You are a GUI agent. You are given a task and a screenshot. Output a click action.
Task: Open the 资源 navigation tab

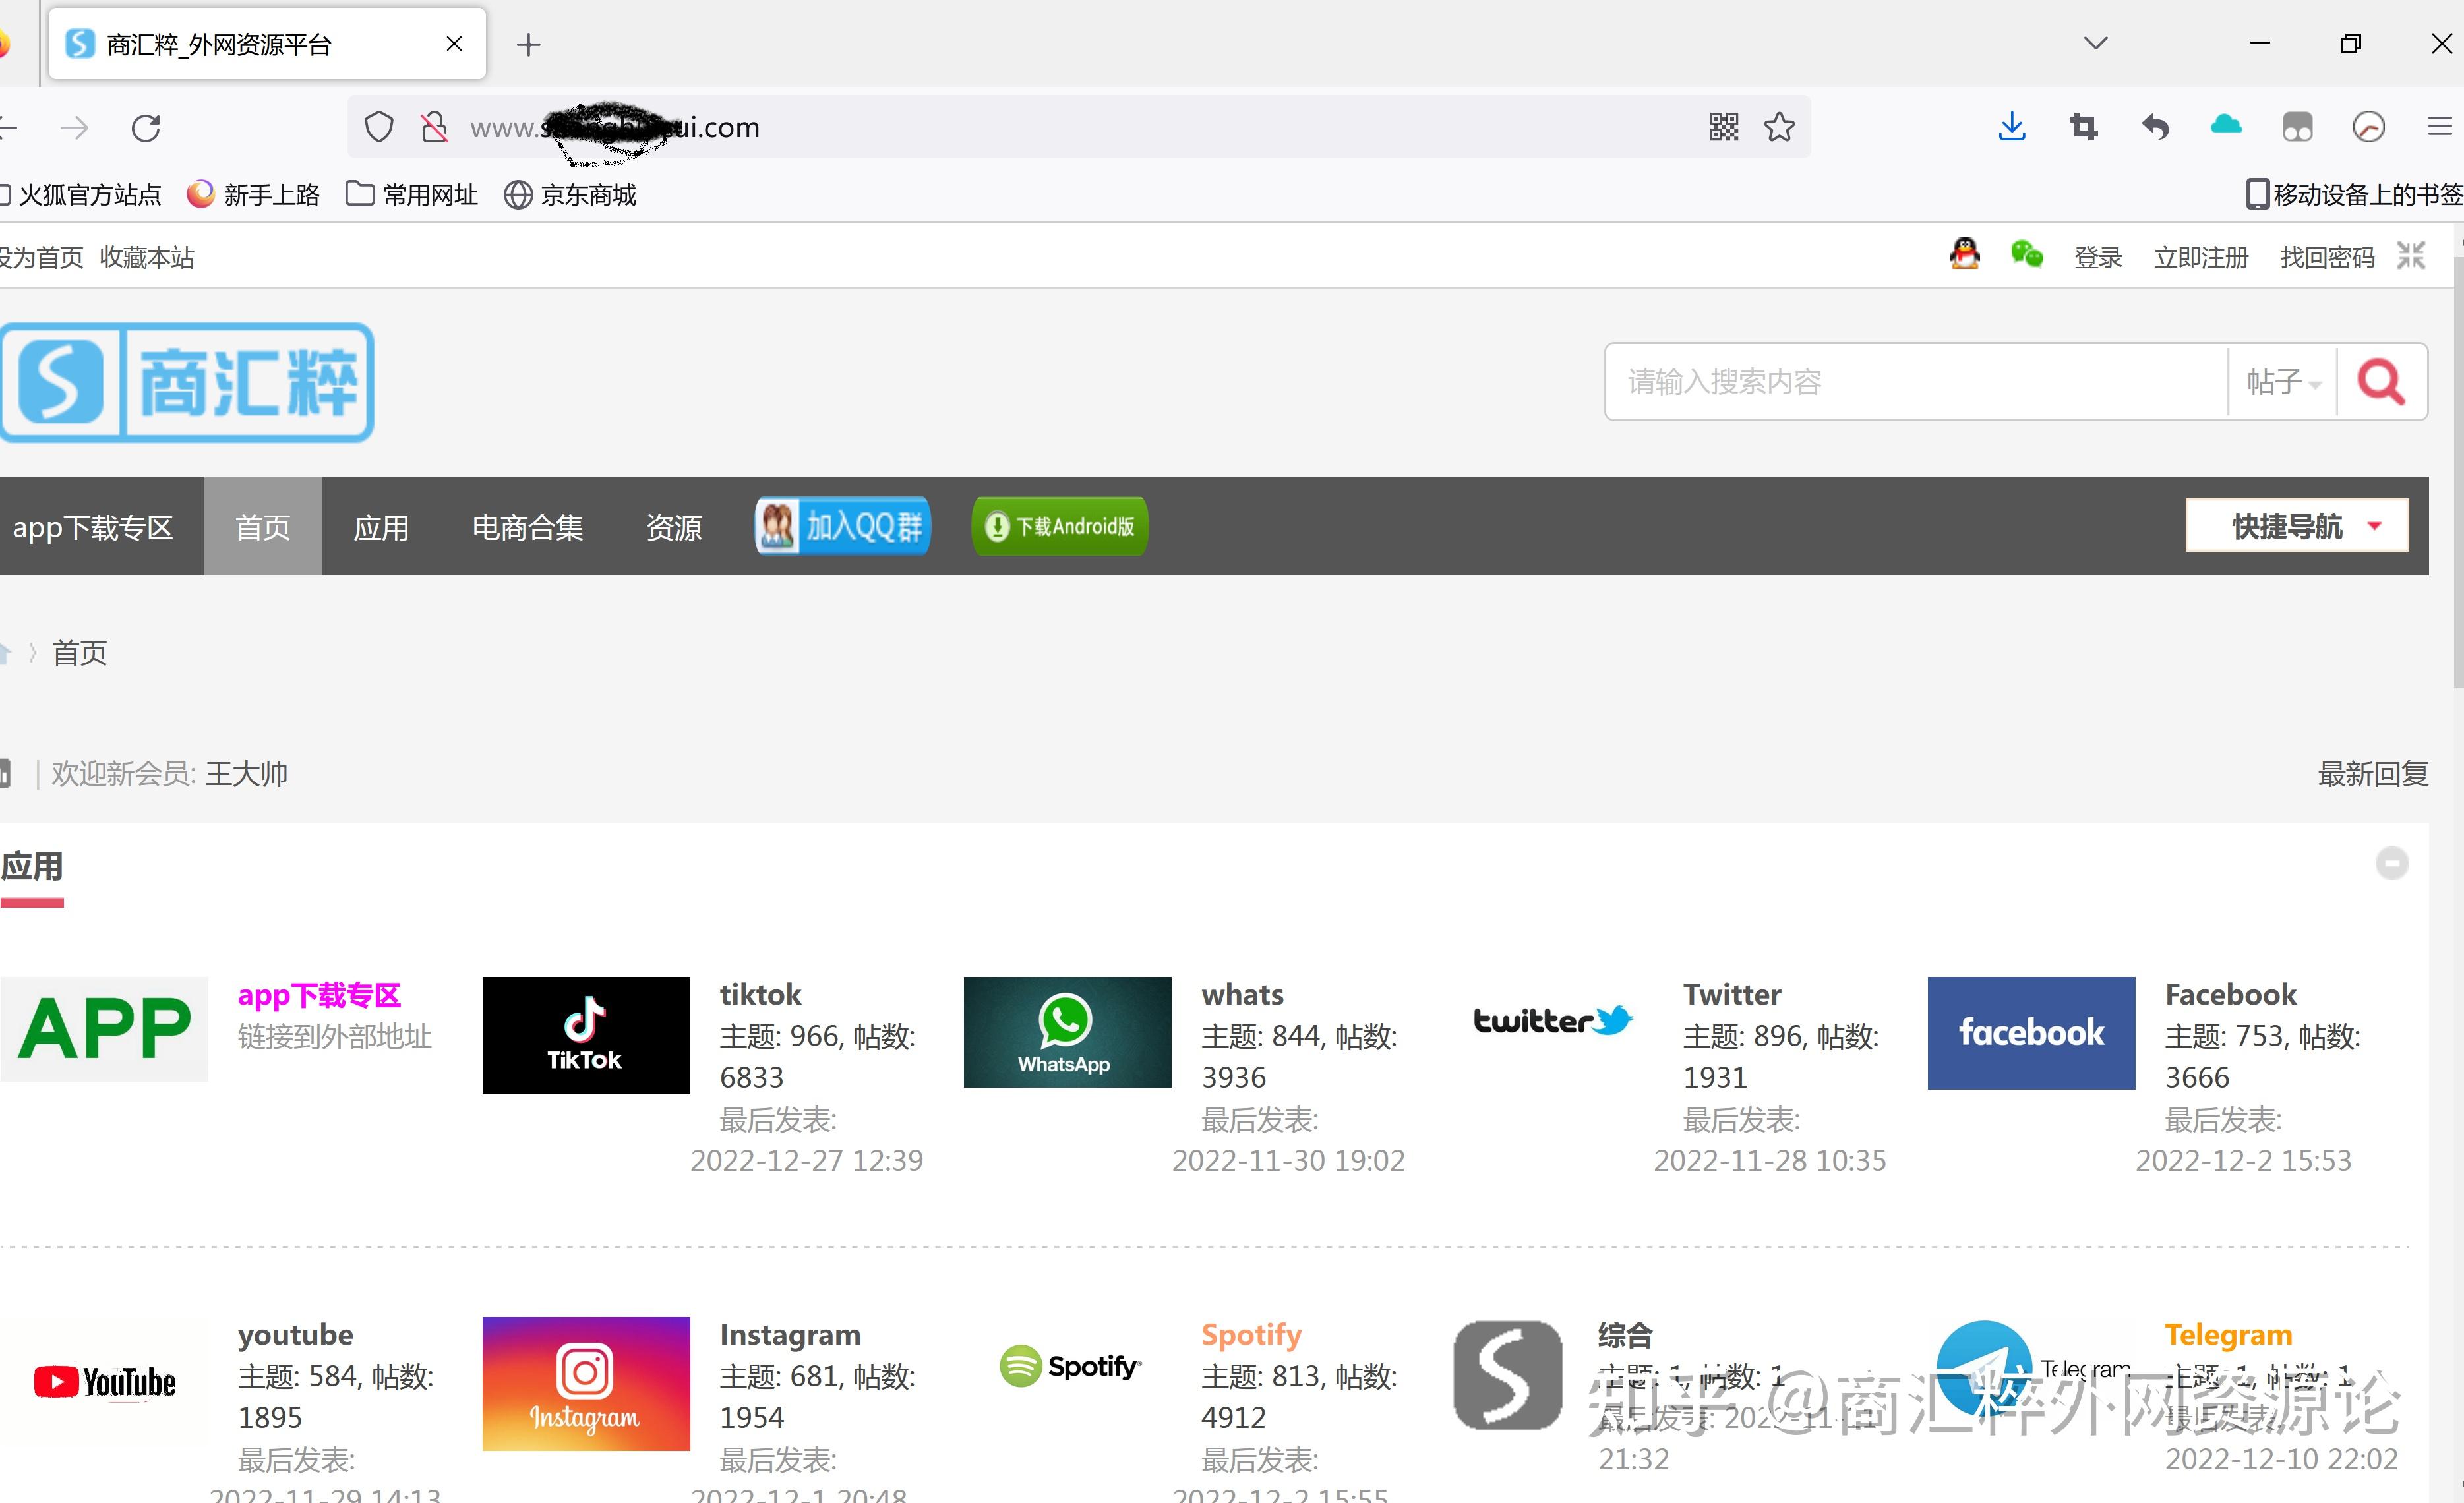pos(674,526)
